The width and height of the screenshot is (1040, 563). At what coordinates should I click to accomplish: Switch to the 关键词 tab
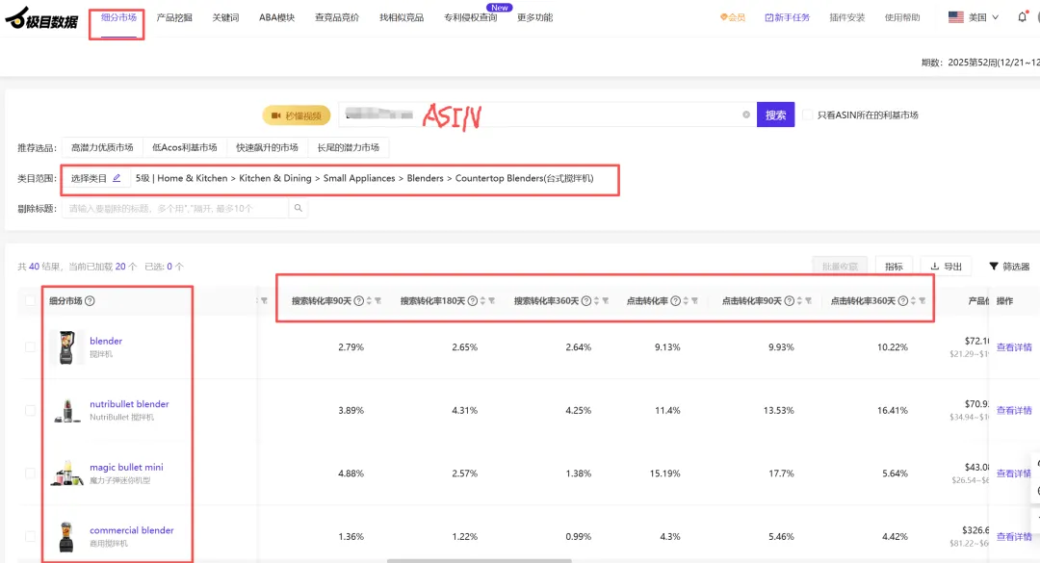click(x=225, y=17)
